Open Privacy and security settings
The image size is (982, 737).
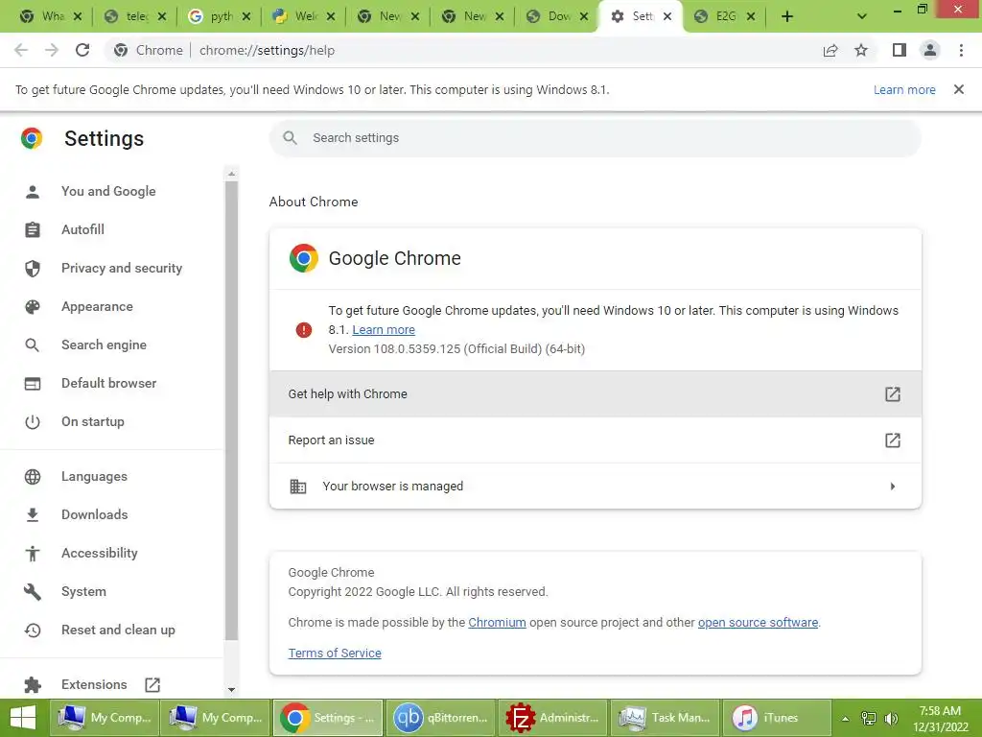click(x=122, y=269)
